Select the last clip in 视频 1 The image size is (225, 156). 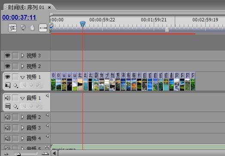coord(193,82)
